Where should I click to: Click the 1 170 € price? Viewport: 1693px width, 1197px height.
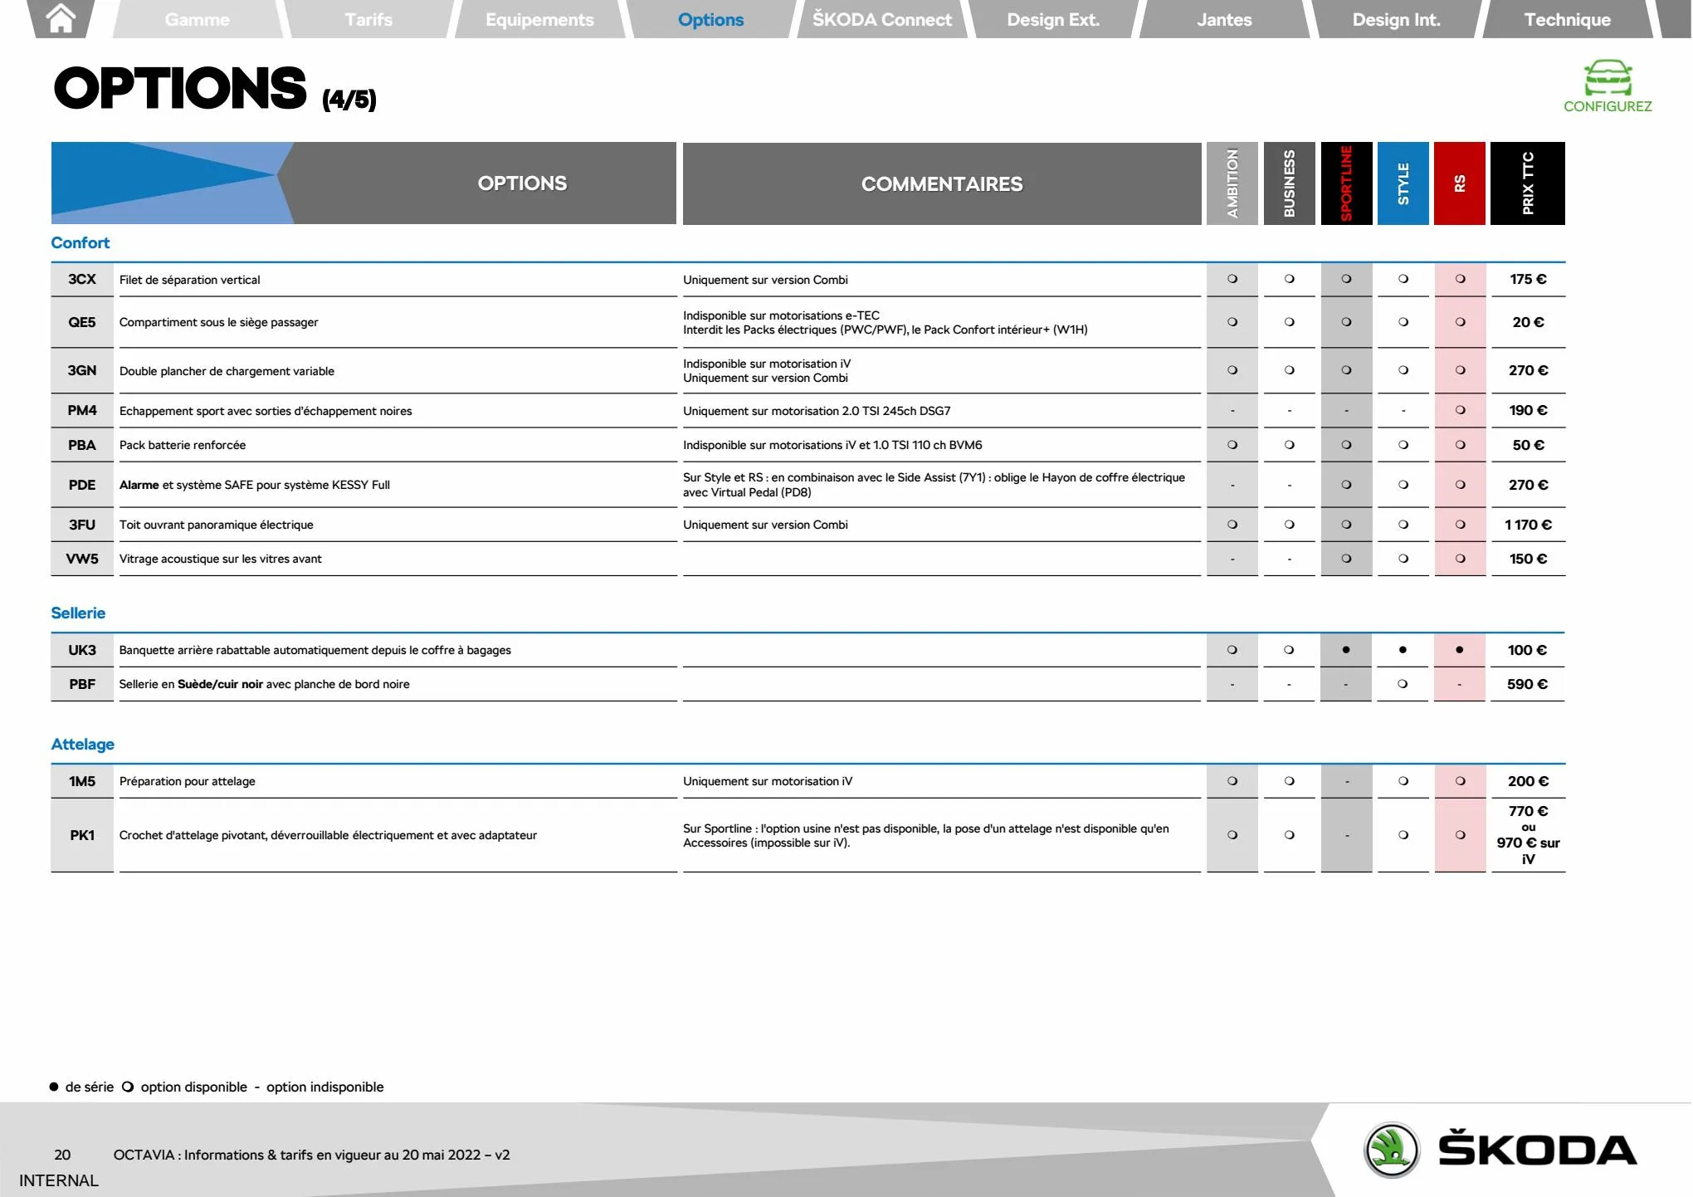point(1528,525)
